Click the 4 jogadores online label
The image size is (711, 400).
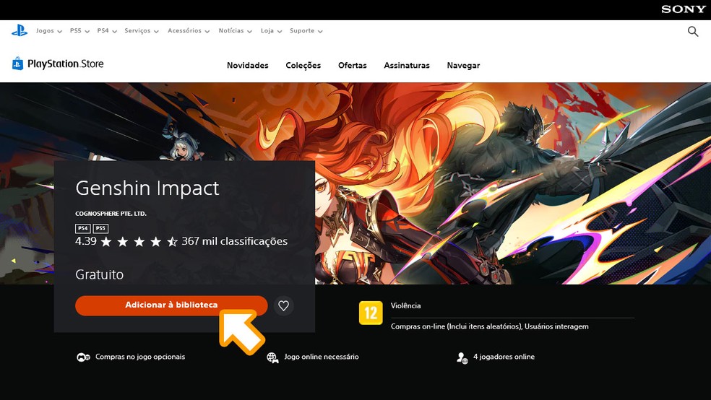tap(504, 357)
